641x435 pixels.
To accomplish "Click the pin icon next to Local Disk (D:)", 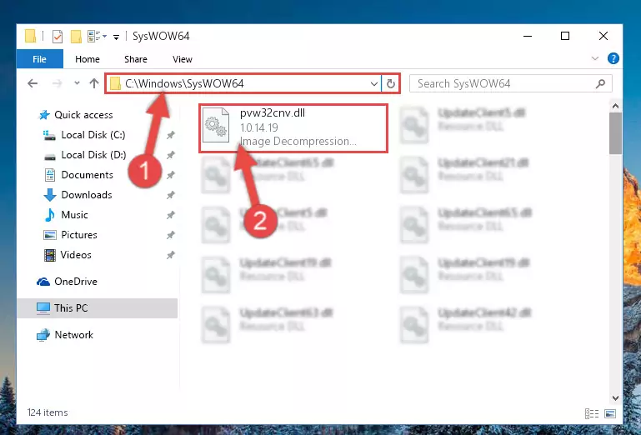I will (x=171, y=155).
